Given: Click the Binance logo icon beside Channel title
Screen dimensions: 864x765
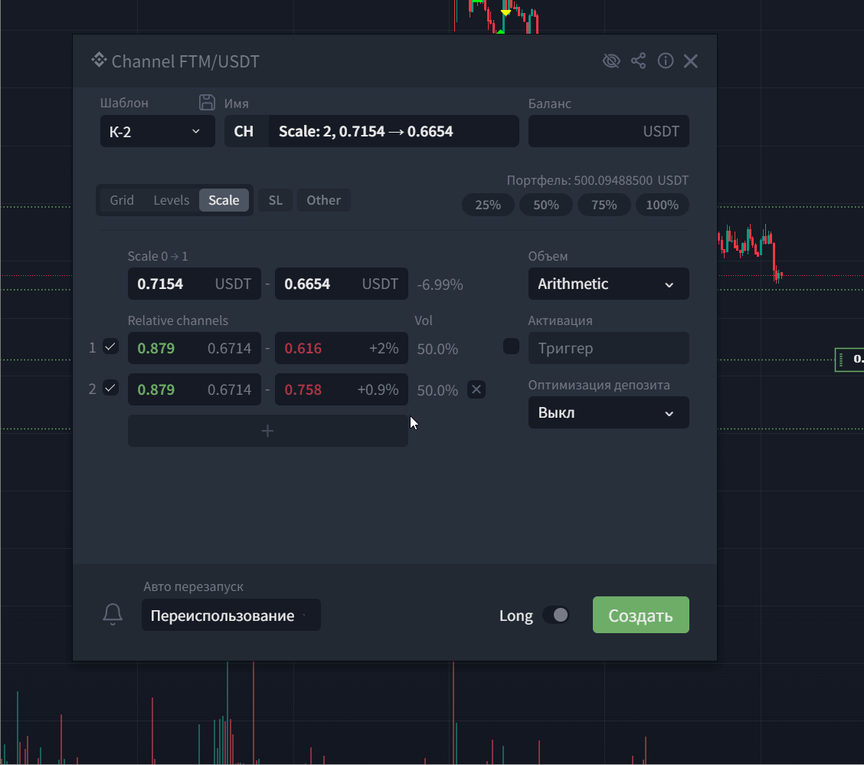Looking at the screenshot, I should [99, 60].
